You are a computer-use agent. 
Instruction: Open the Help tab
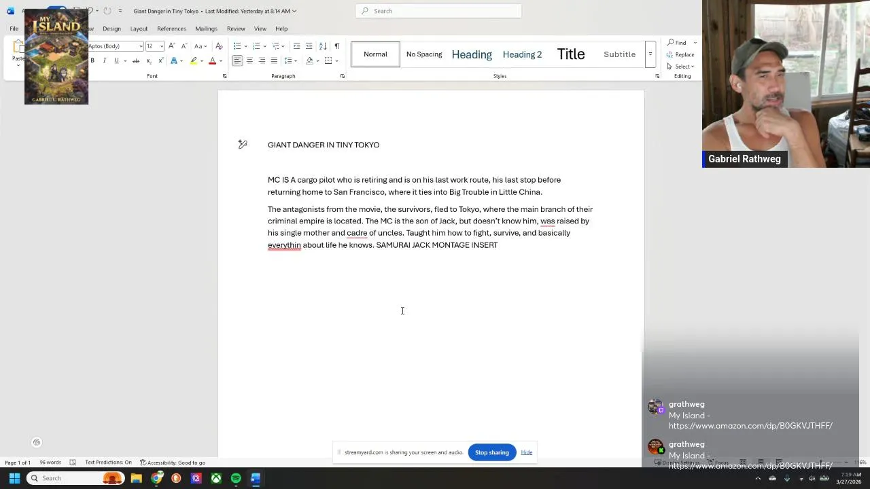coord(281,29)
